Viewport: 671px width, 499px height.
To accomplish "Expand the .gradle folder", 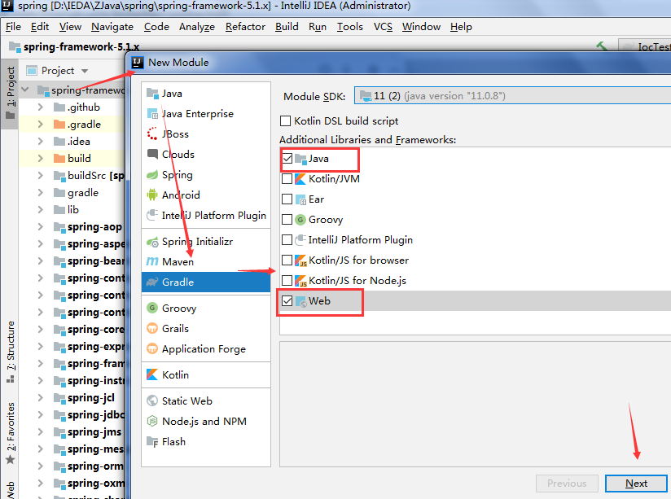I will (40, 124).
